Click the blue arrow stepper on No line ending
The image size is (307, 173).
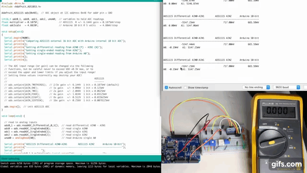[268, 87]
